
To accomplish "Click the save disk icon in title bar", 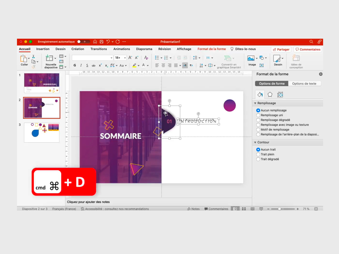I will pyautogui.click(x=101, y=42).
